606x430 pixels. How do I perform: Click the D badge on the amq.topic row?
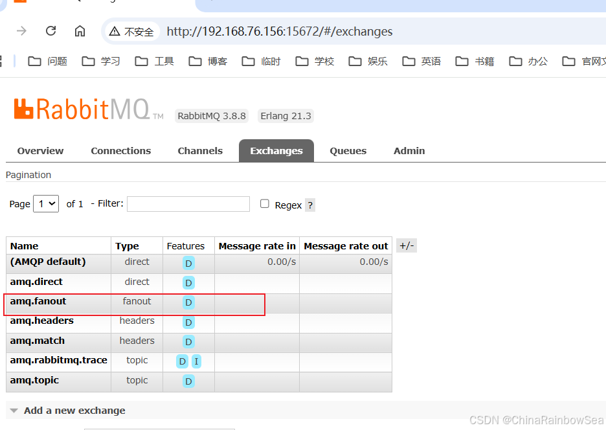pos(188,381)
